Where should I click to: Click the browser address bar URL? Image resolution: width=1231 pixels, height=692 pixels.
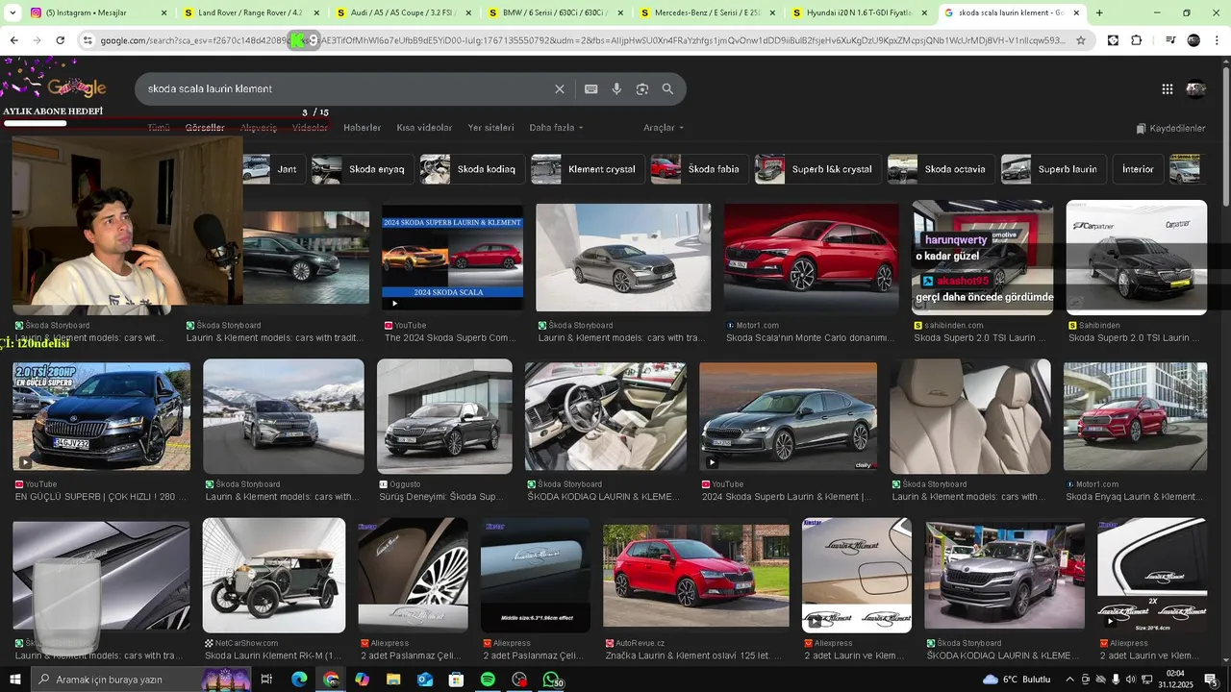[x=582, y=40]
